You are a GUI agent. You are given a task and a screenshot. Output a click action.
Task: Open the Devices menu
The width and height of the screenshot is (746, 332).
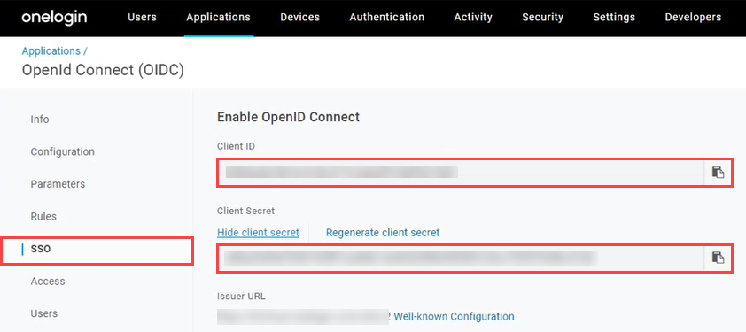pos(299,18)
